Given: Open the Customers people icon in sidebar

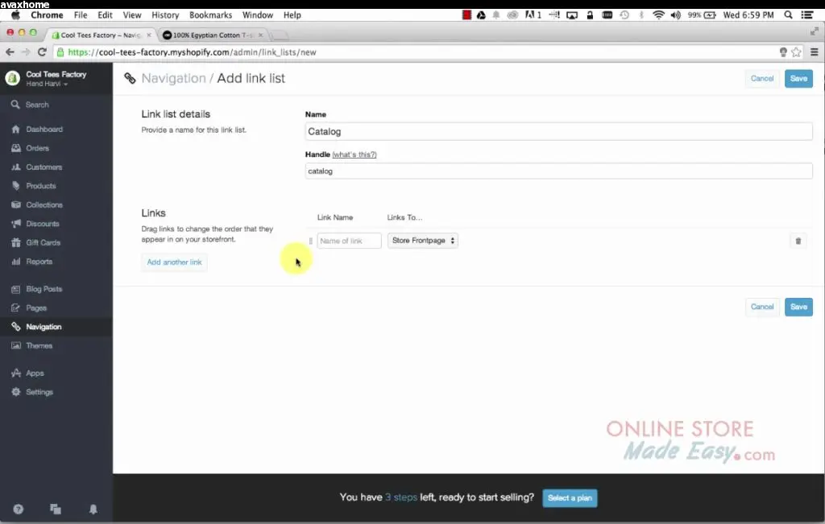Looking at the screenshot, I should [16, 167].
